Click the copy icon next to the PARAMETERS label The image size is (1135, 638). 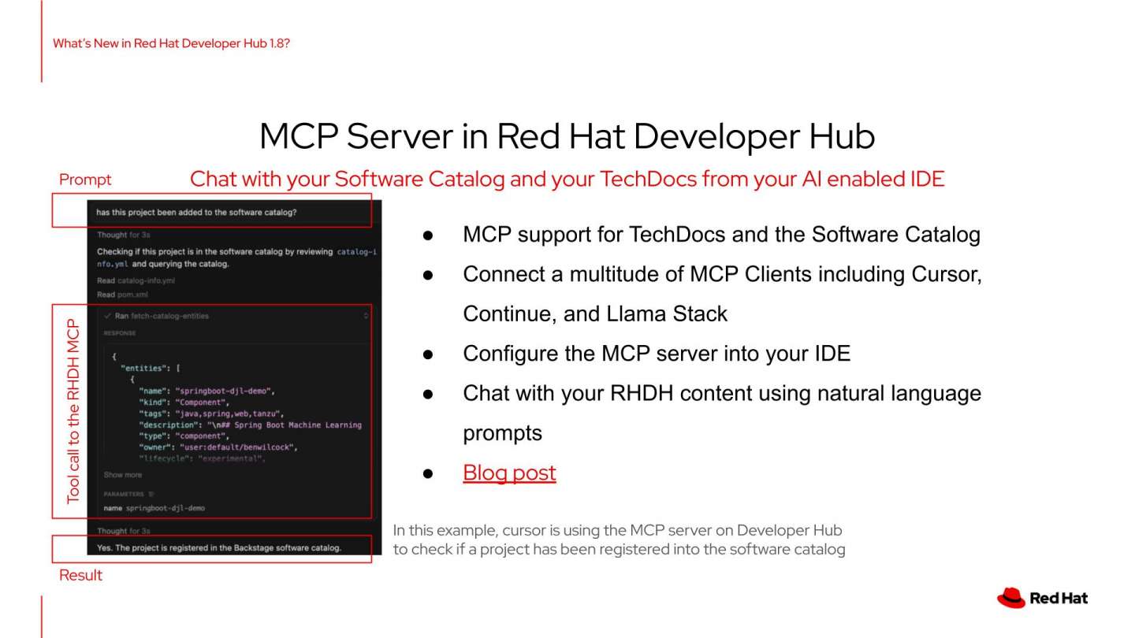coord(151,493)
